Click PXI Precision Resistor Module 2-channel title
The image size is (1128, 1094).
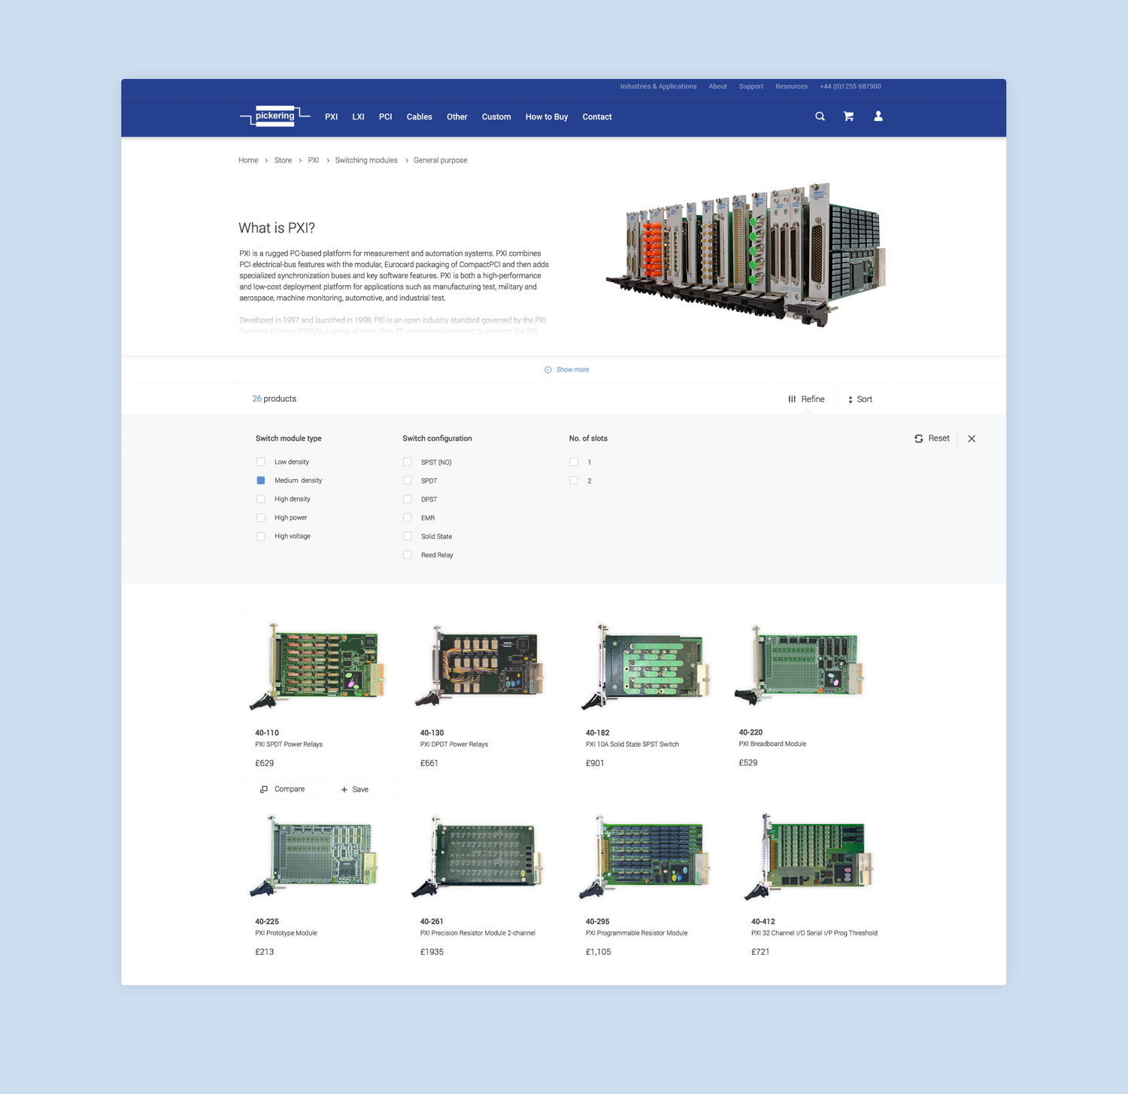tap(478, 933)
